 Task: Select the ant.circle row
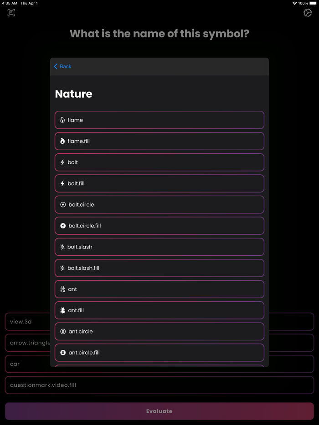[x=159, y=331]
